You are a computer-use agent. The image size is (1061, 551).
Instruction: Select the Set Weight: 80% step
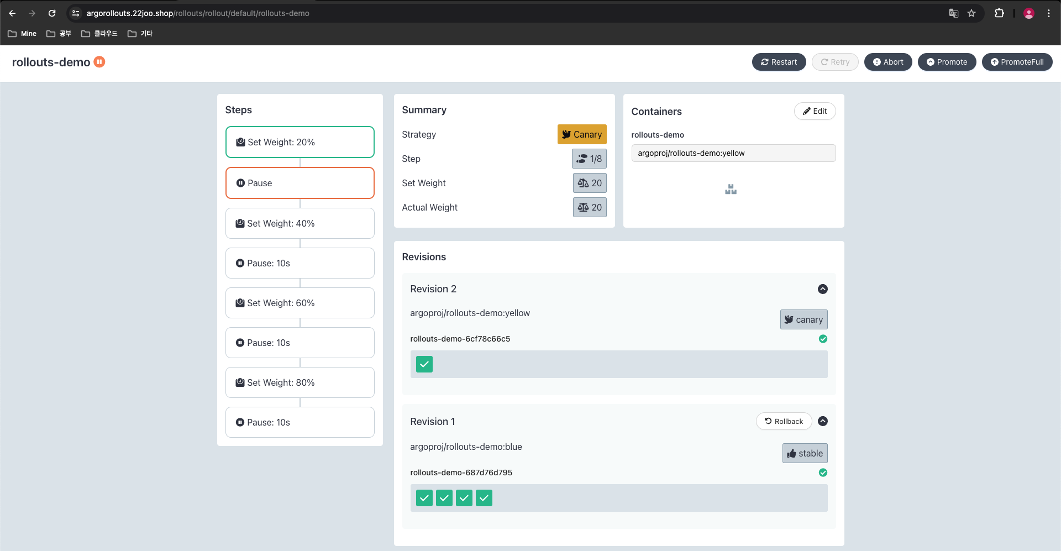coord(300,382)
